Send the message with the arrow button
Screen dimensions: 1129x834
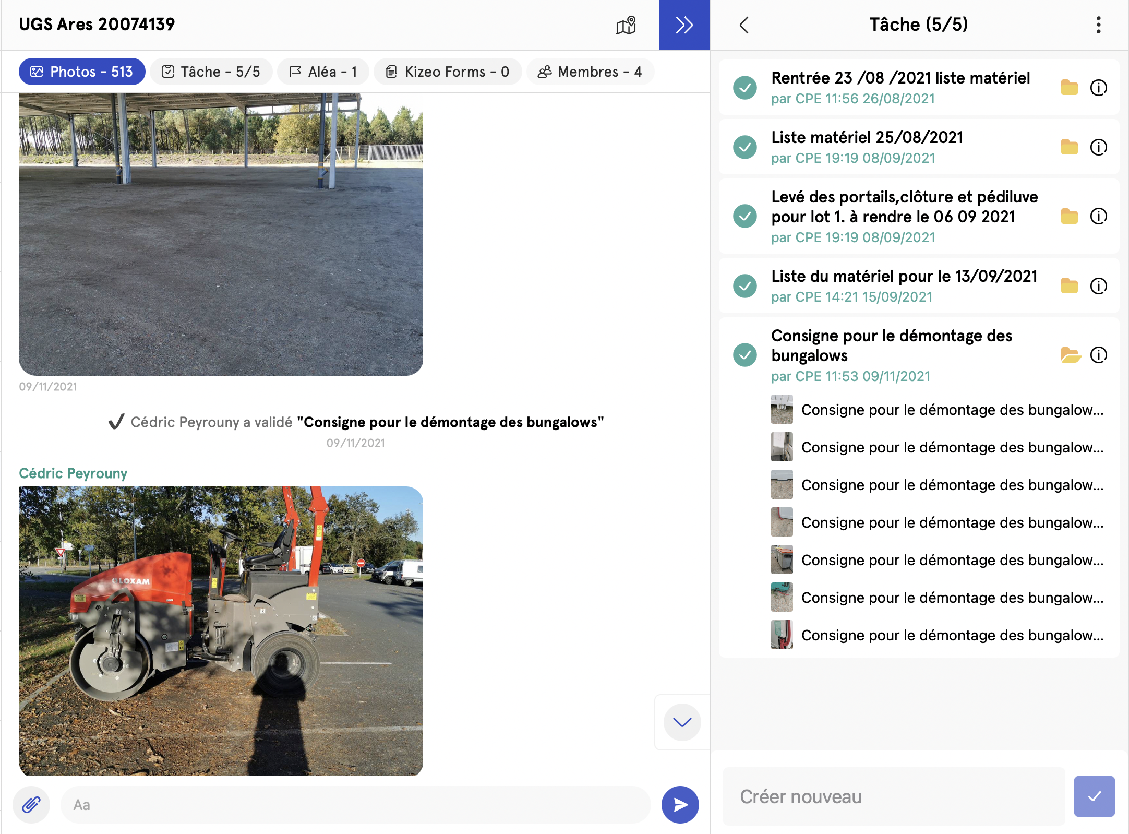pyautogui.click(x=680, y=805)
